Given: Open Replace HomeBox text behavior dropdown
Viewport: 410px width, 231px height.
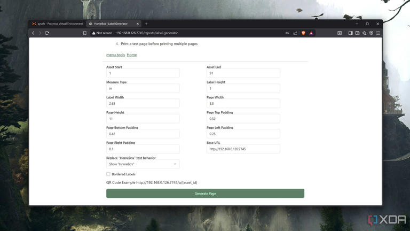Looking at the screenshot, I should 143,164.
